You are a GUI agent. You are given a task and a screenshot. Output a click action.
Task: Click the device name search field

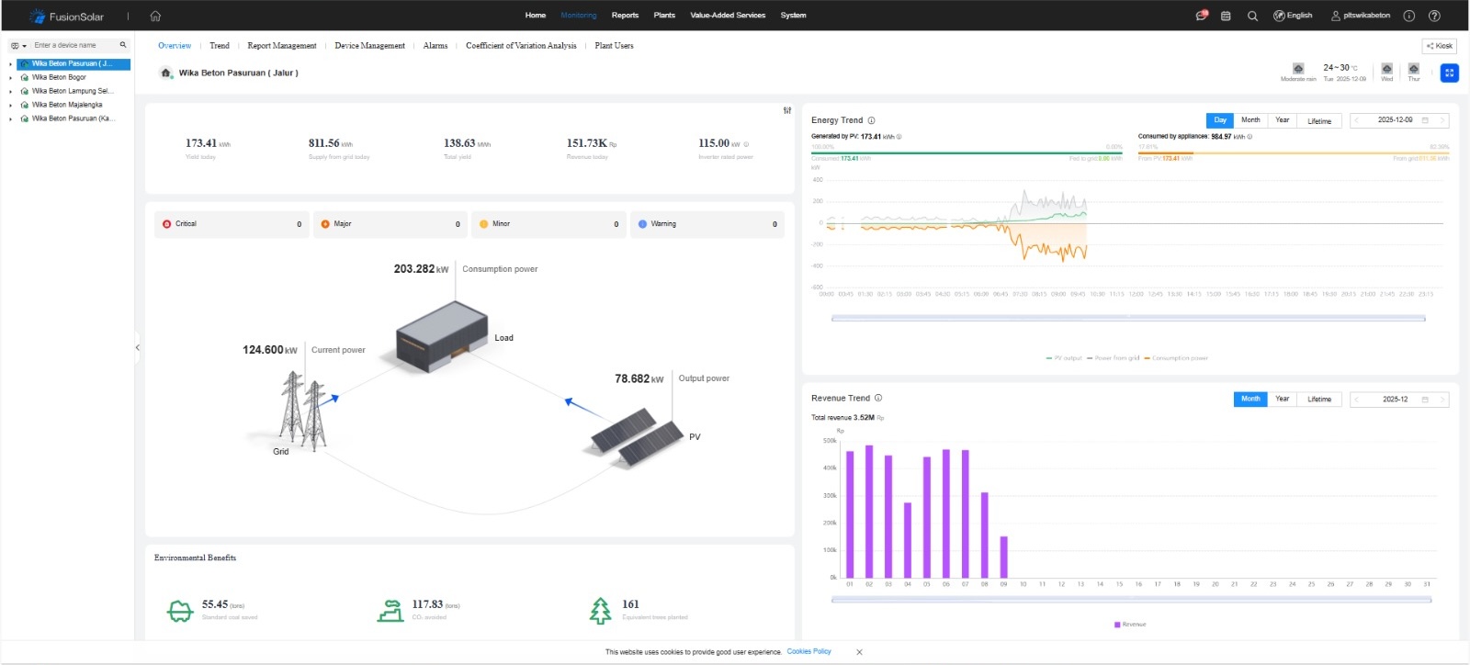click(73, 45)
